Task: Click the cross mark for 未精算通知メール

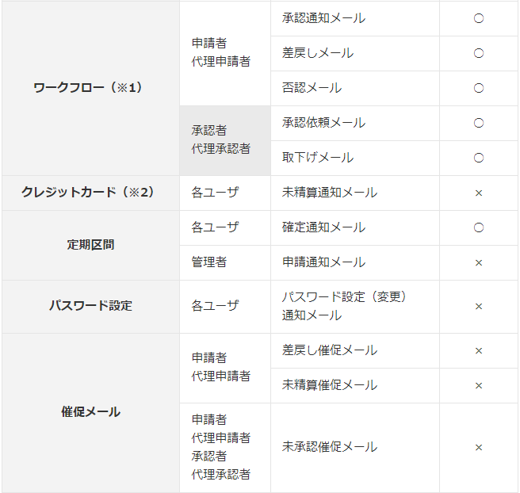Action: point(479,193)
